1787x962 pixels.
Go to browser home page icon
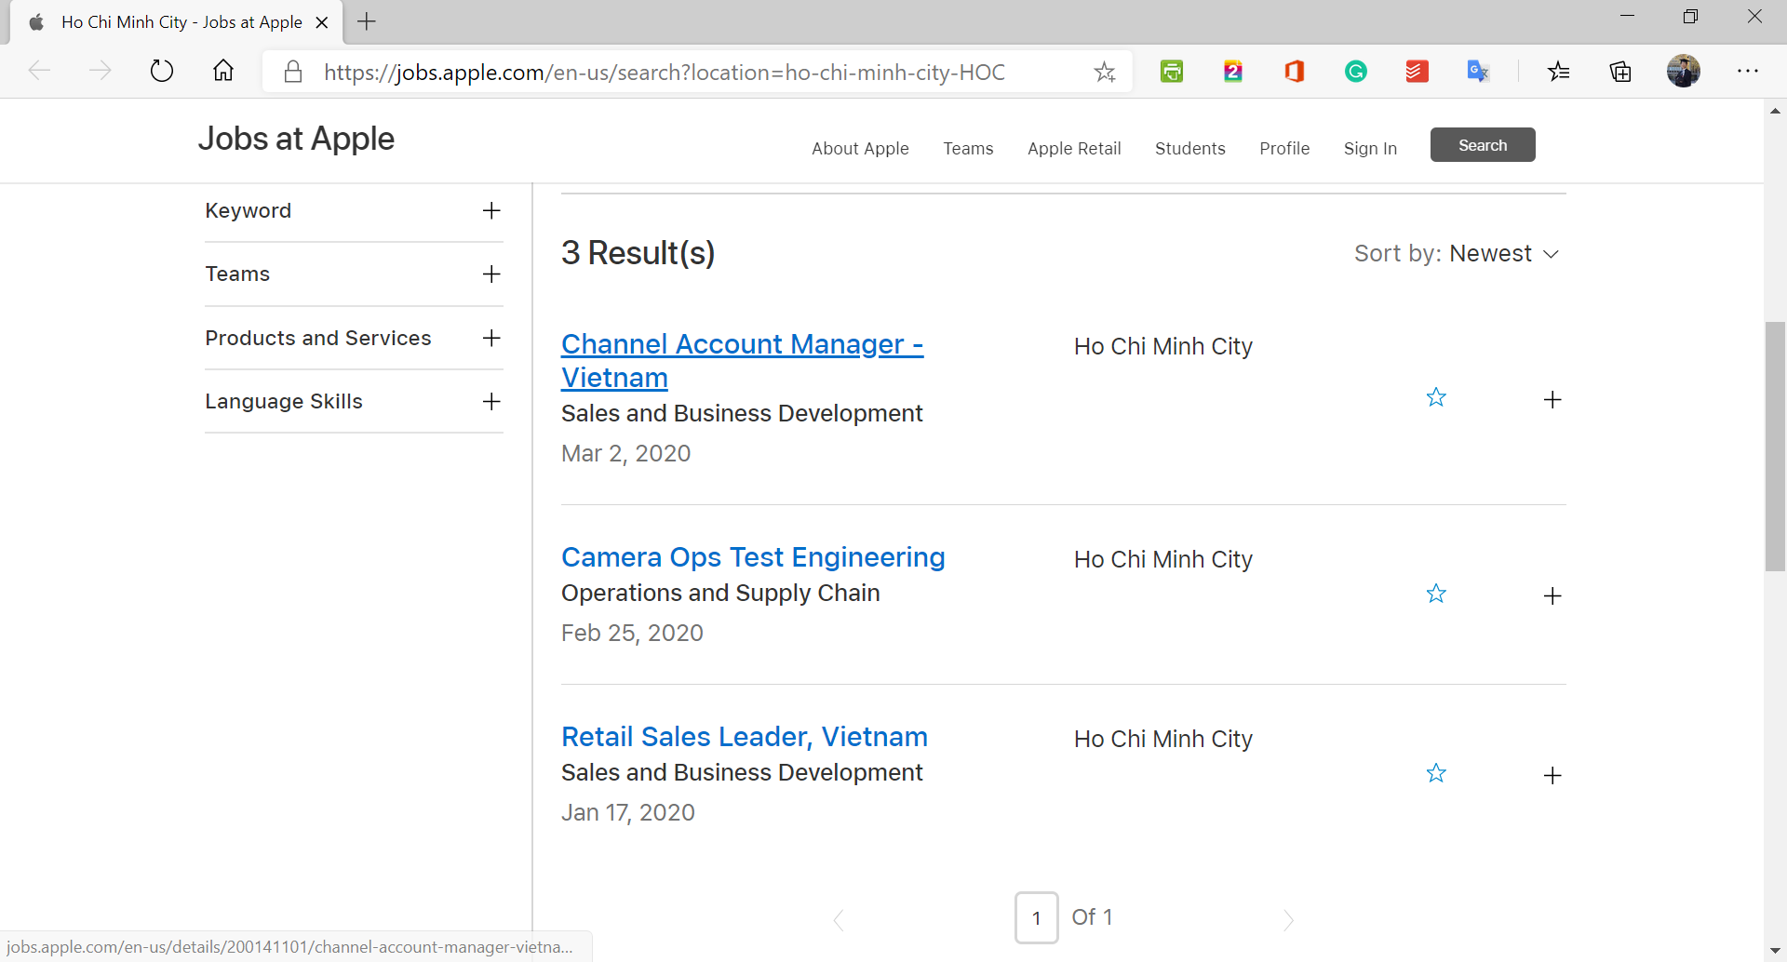click(223, 72)
